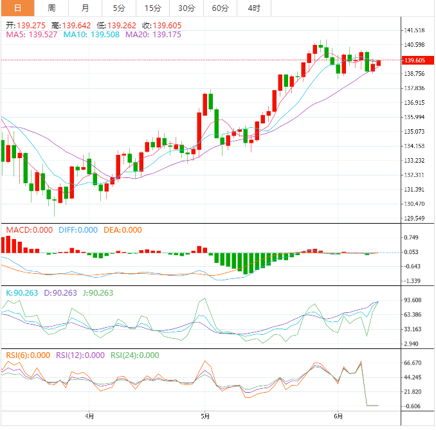Click the 132.311 price axis label

pyautogui.click(x=414, y=175)
